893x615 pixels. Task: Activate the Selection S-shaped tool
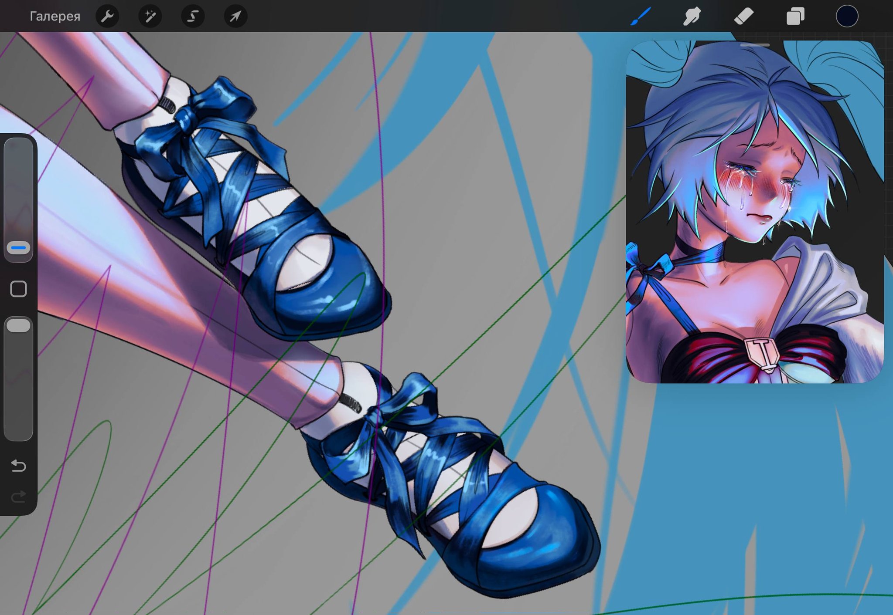[193, 17]
